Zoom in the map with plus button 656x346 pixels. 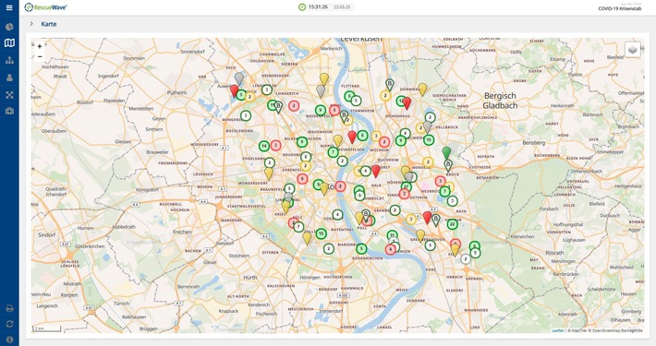click(40, 46)
